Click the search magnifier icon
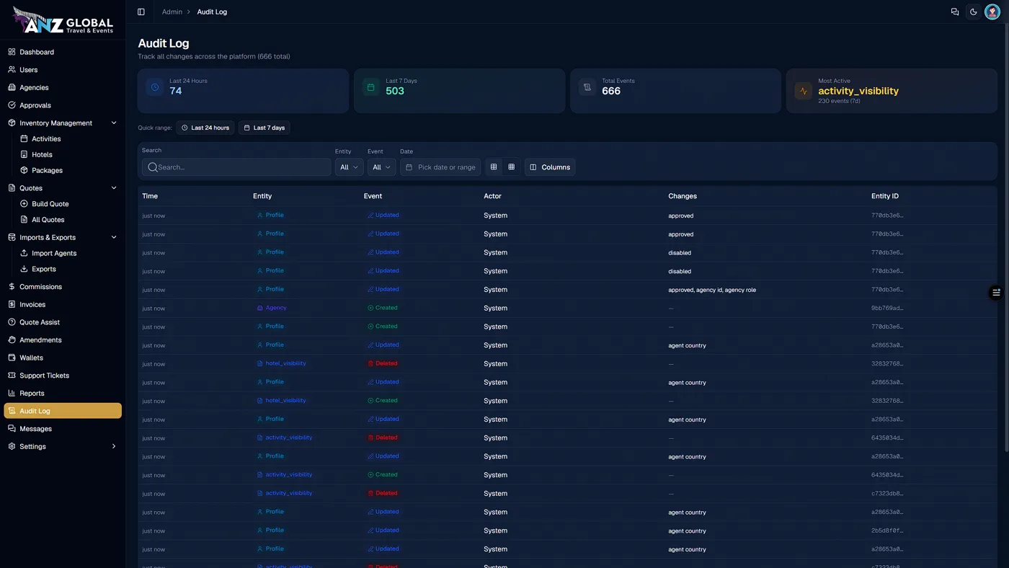Image resolution: width=1009 pixels, height=568 pixels. pos(153,167)
